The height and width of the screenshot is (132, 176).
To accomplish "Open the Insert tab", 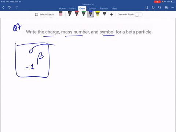I will tap(72, 8).
